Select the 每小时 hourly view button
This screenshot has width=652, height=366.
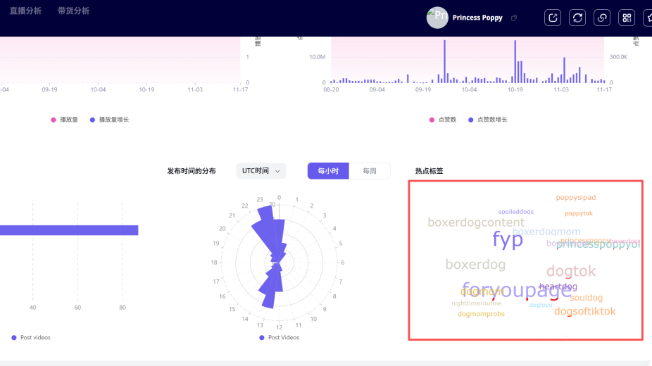click(328, 171)
